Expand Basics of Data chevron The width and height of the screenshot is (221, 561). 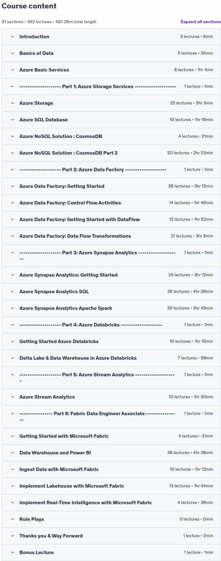pyautogui.click(x=13, y=53)
